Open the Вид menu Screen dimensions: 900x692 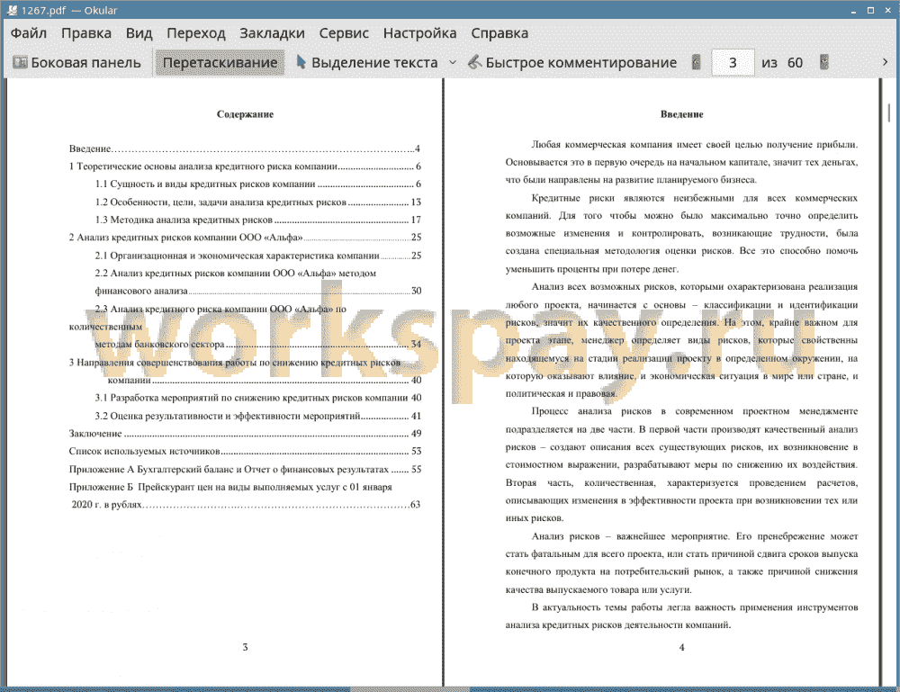[x=139, y=33]
